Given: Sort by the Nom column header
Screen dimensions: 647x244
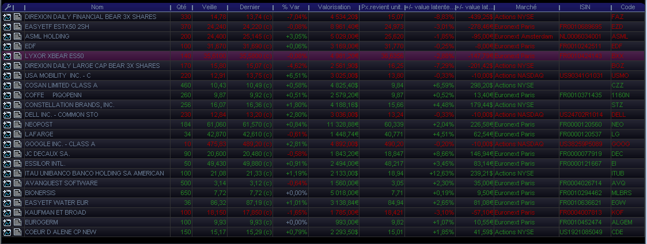Looking at the screenshot, I should point(97,7).
